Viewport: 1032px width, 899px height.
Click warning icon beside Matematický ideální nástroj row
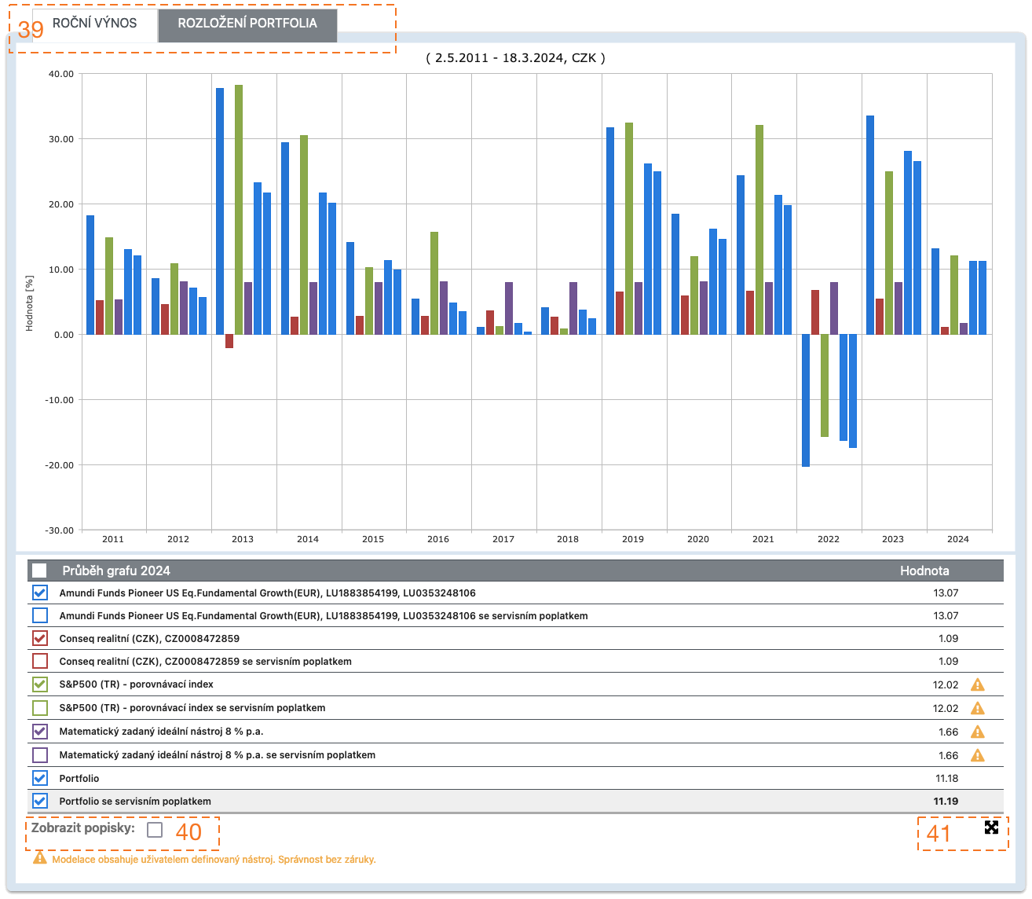[977, 732]
